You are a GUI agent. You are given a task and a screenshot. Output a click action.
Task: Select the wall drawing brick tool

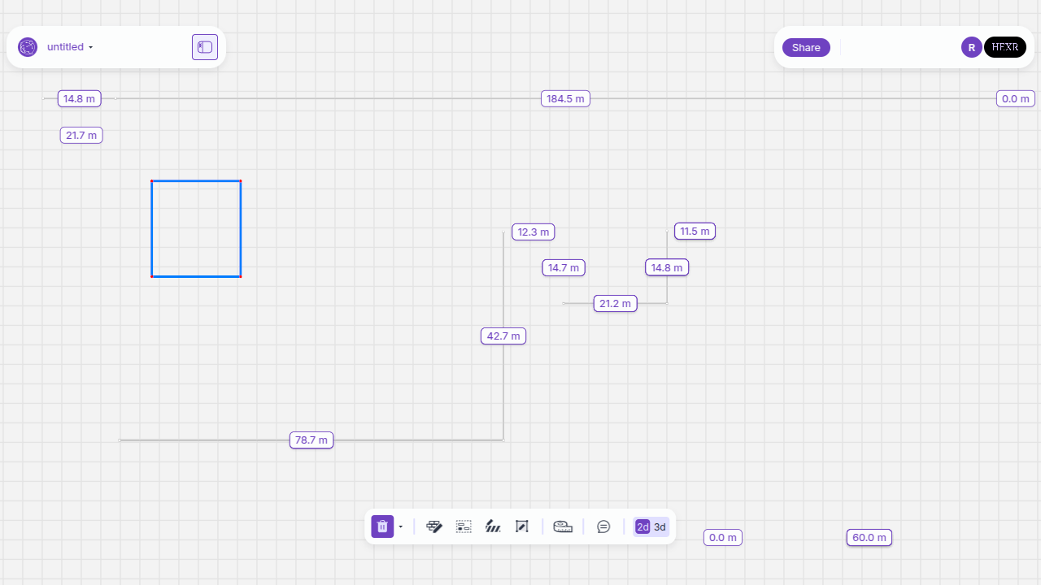(434, 526)
